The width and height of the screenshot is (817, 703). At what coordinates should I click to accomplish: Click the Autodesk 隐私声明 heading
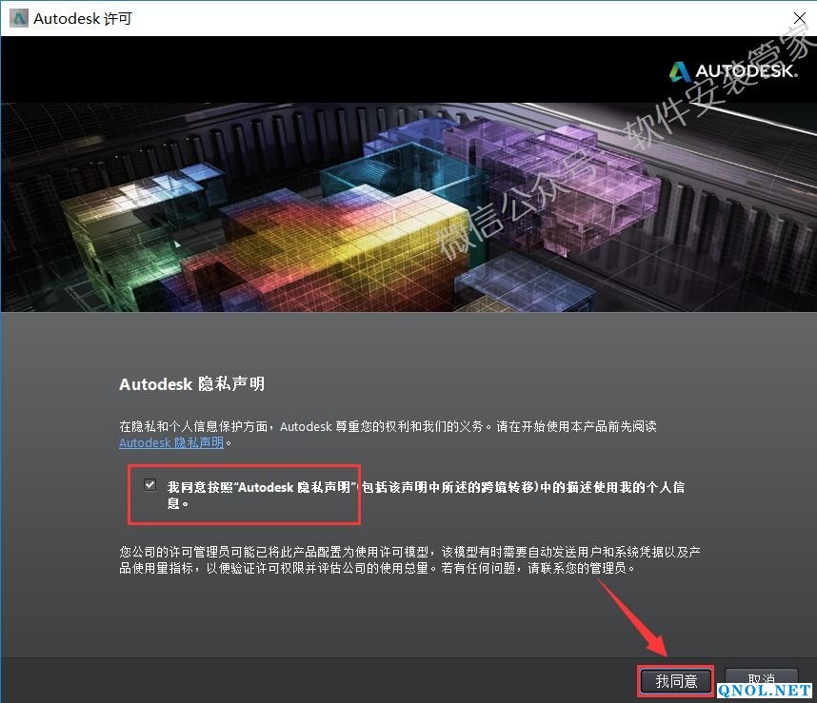point(191,384)
